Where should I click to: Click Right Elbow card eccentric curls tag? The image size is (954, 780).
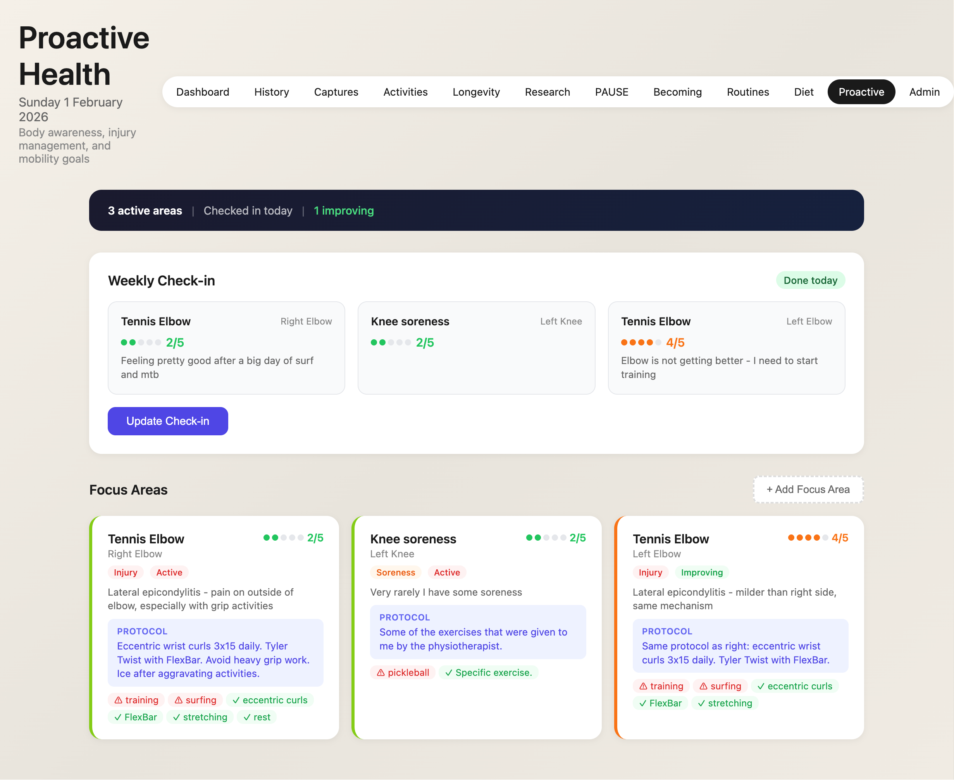[270, 700]
